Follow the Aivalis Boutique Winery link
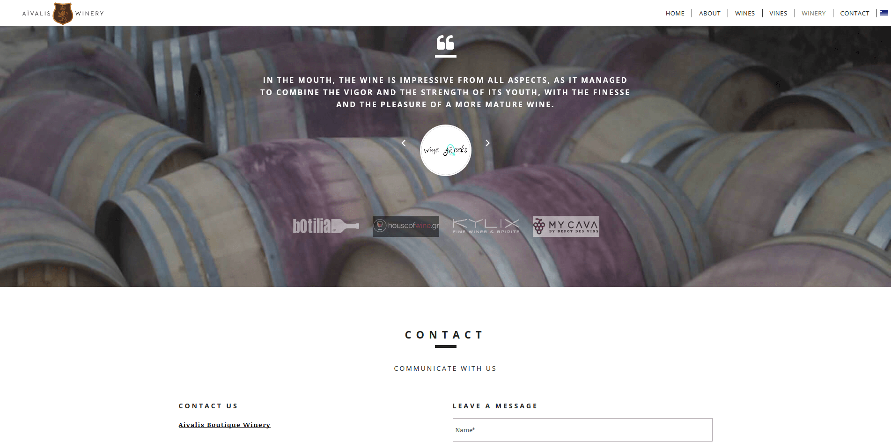The width and height of the screenshot is (891, 442). tap(224, 425)
